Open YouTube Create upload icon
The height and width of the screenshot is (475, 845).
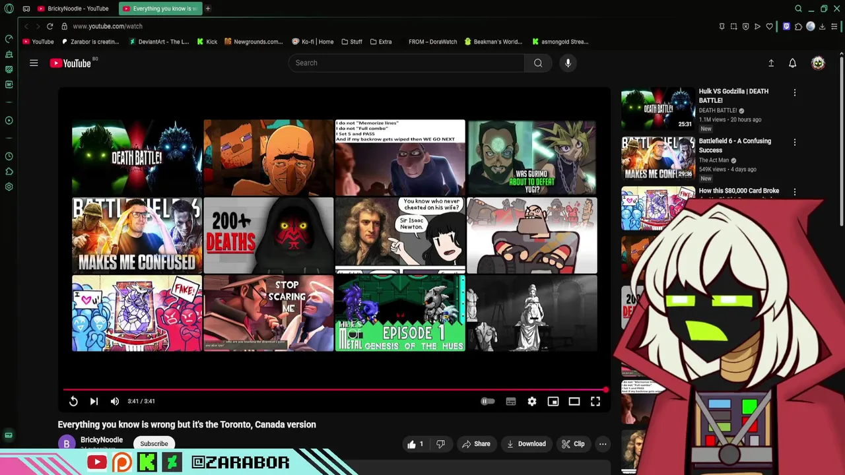pyautogui.click(x=771, y=63)
